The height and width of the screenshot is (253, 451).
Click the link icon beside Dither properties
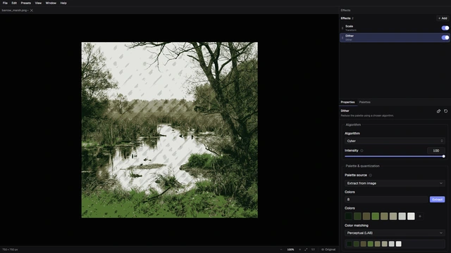[x=438, y=111]
